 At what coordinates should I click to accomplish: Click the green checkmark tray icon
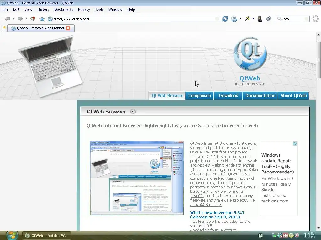pyautogui.click(x=274, y=236)
